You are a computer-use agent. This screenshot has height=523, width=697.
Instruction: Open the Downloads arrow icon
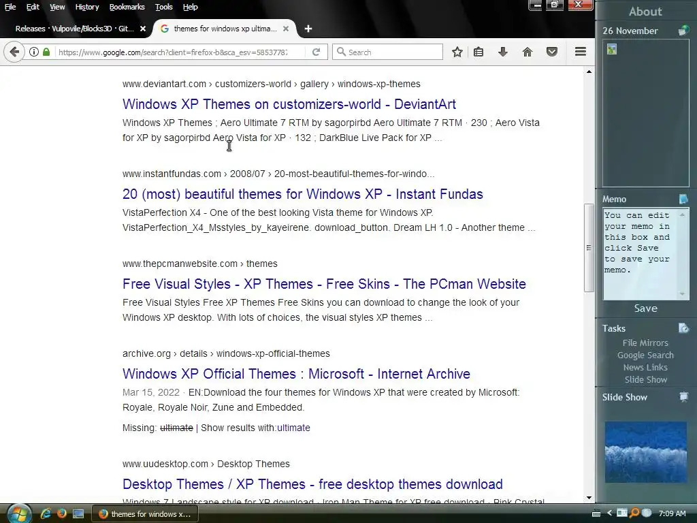point(503,52)
